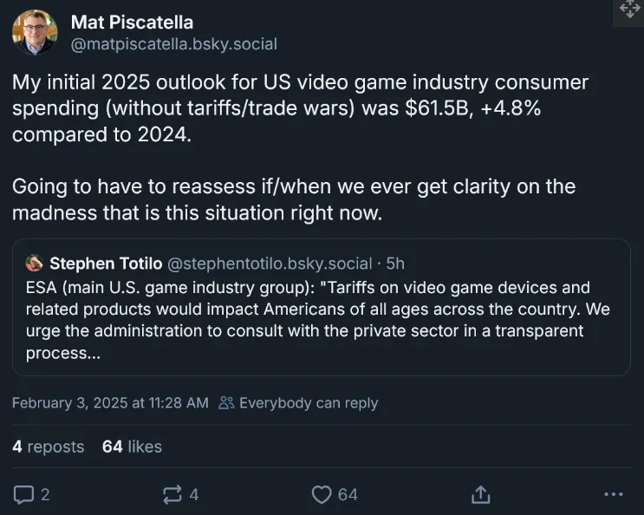Like the post with the heart icon

point(322,494)
